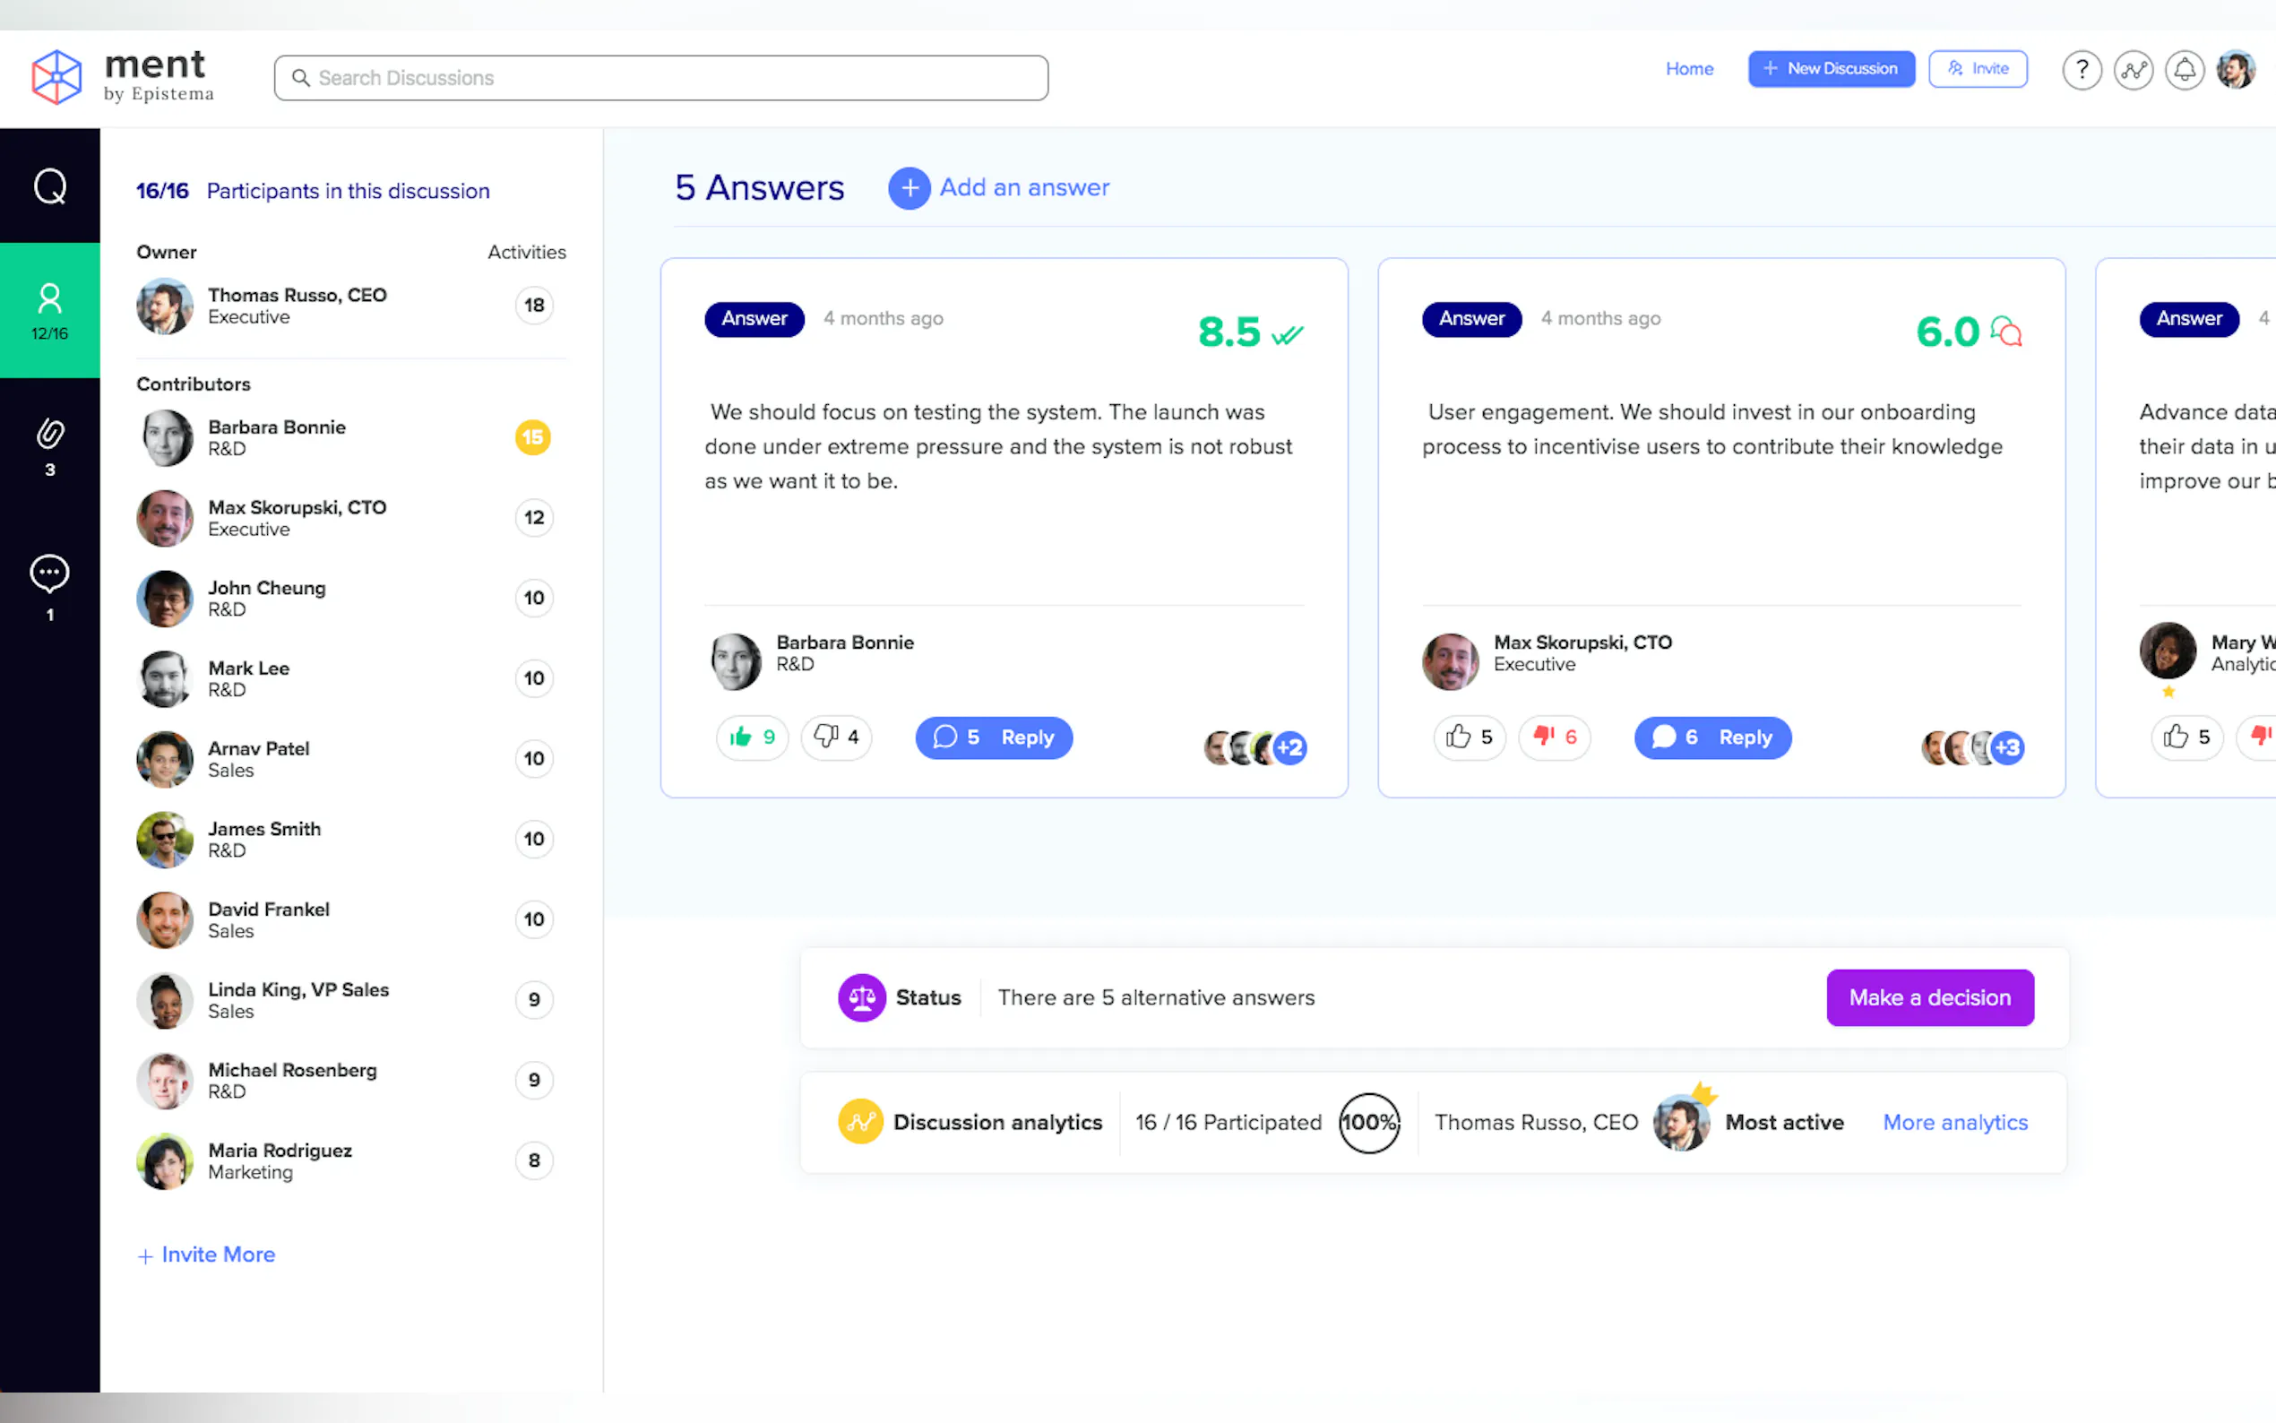
Task: Click the Make a decision button
Action: point(1929,997)
